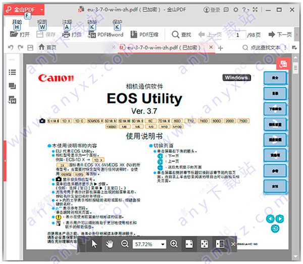Image resolution: width=303 pixels, height=264 pixels.
Task: Click the undo arrow icon
Action: coord(11,48)
